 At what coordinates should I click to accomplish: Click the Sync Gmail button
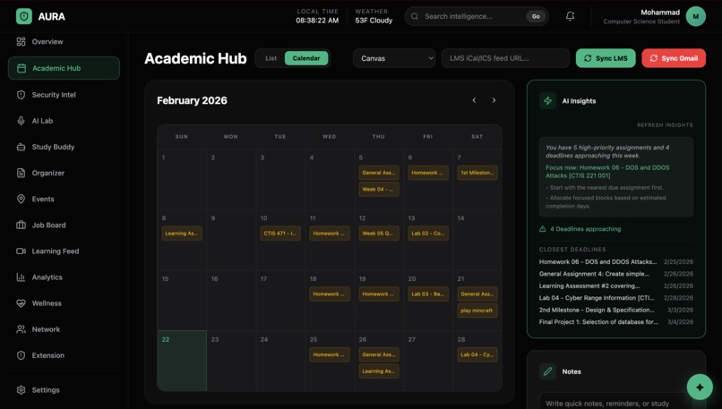[x=674, y=58]
